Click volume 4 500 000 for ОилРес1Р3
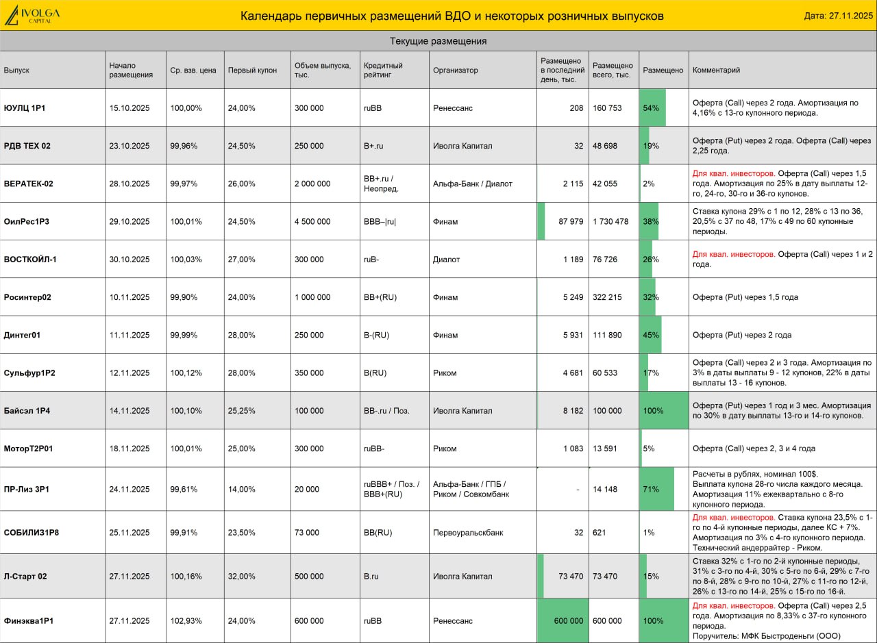 click(x=312, y=221)
